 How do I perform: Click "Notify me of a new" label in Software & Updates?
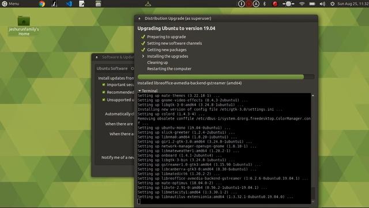[x=118, y=157]
